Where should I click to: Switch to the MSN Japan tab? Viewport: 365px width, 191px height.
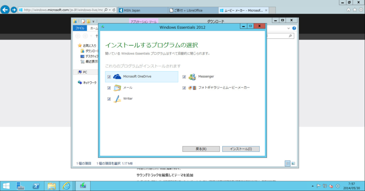click(x=143, y=10)
